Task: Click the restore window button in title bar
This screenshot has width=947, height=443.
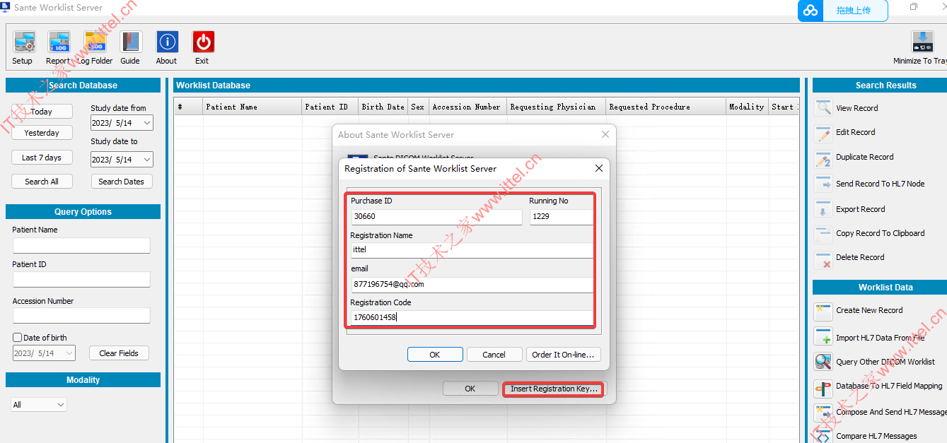Action: point(914,7)
